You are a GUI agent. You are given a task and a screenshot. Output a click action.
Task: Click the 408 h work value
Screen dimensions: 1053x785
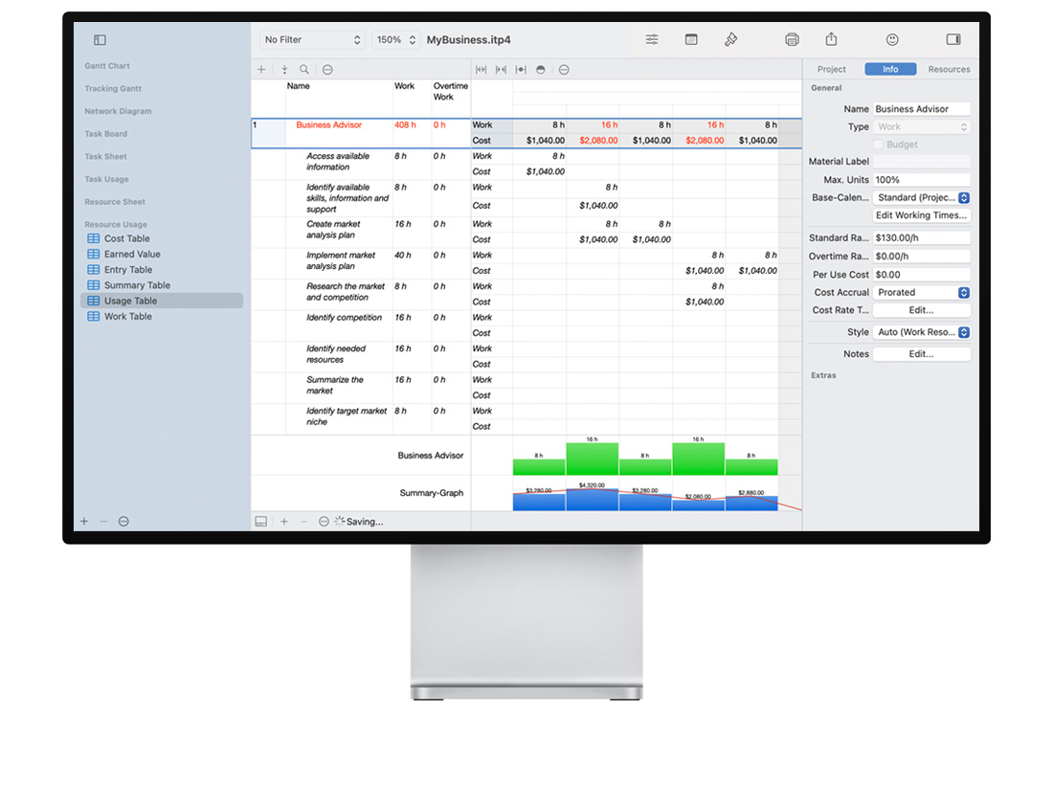405,124
